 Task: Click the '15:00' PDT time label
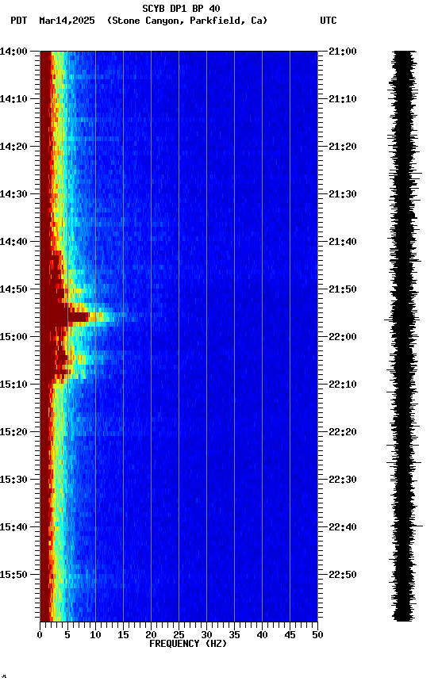tap(13, 337)
